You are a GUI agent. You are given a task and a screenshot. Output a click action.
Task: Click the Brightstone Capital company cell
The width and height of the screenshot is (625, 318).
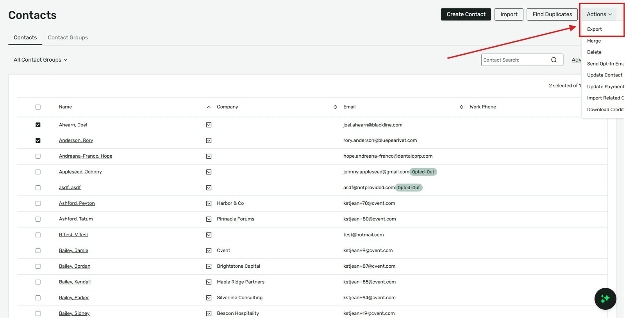click(238, 266)
